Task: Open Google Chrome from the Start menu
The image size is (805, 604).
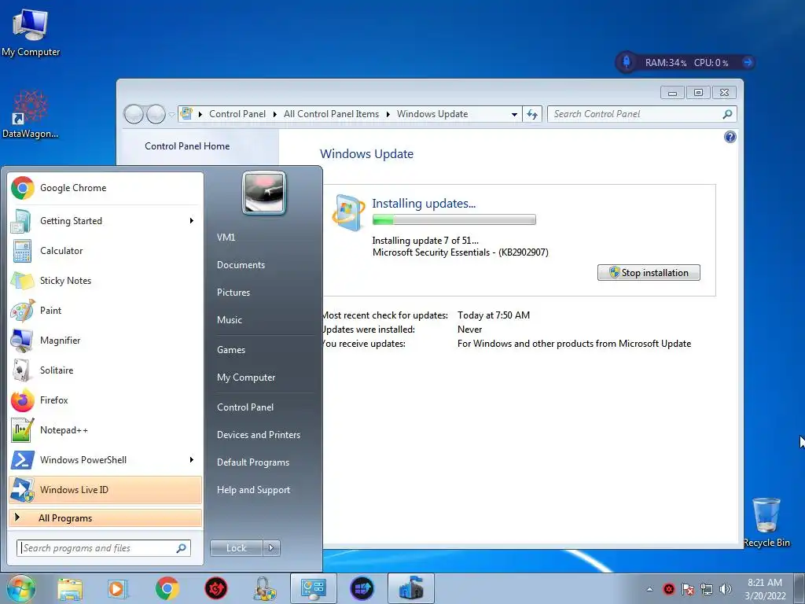Action: [x=105, y=188]
